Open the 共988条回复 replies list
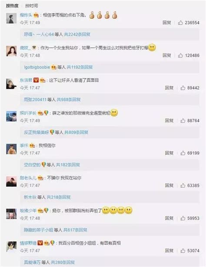Viewport: 206px width, 267px height. click(x=69, y=100)
